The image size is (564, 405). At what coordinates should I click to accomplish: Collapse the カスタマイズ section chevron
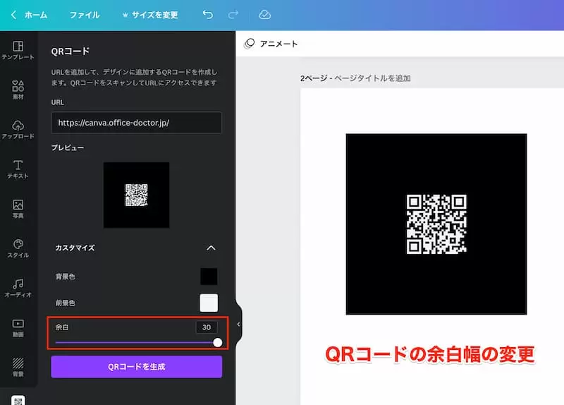pyautogui.click(x=211, y=248)
